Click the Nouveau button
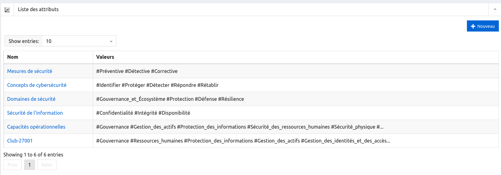 tap(482, 26)
